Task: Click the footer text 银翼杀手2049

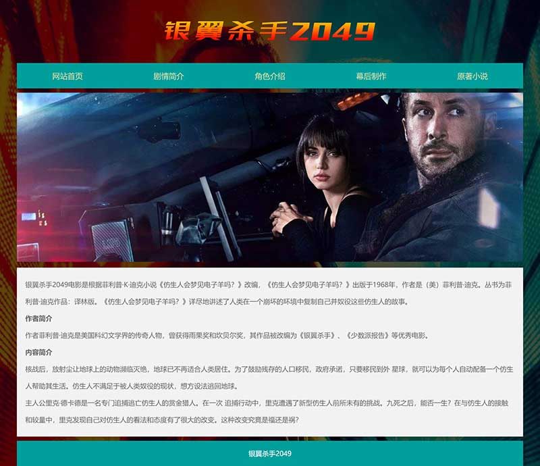Action: click(x=270, y=454)
